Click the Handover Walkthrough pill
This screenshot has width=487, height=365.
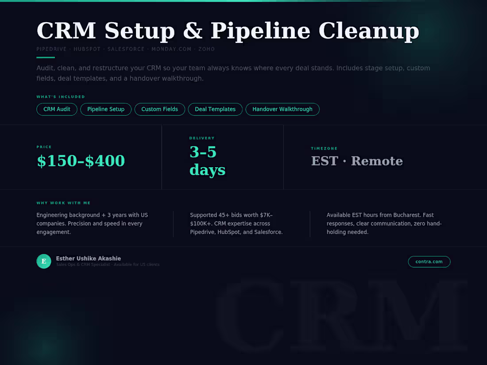282,109
